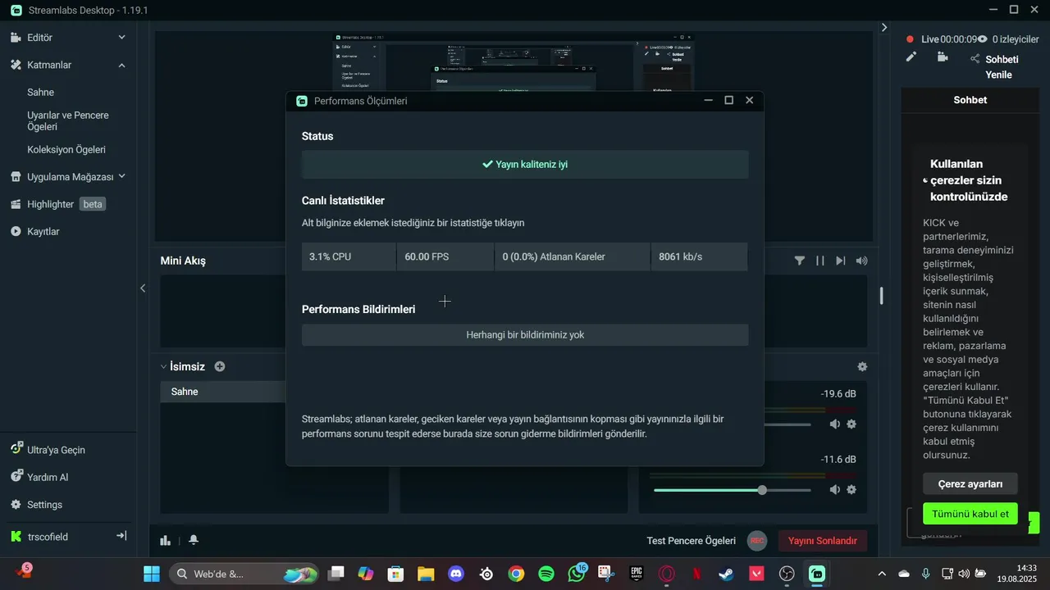Accept cookies with Tümünü kabul et

coord(970,514)
